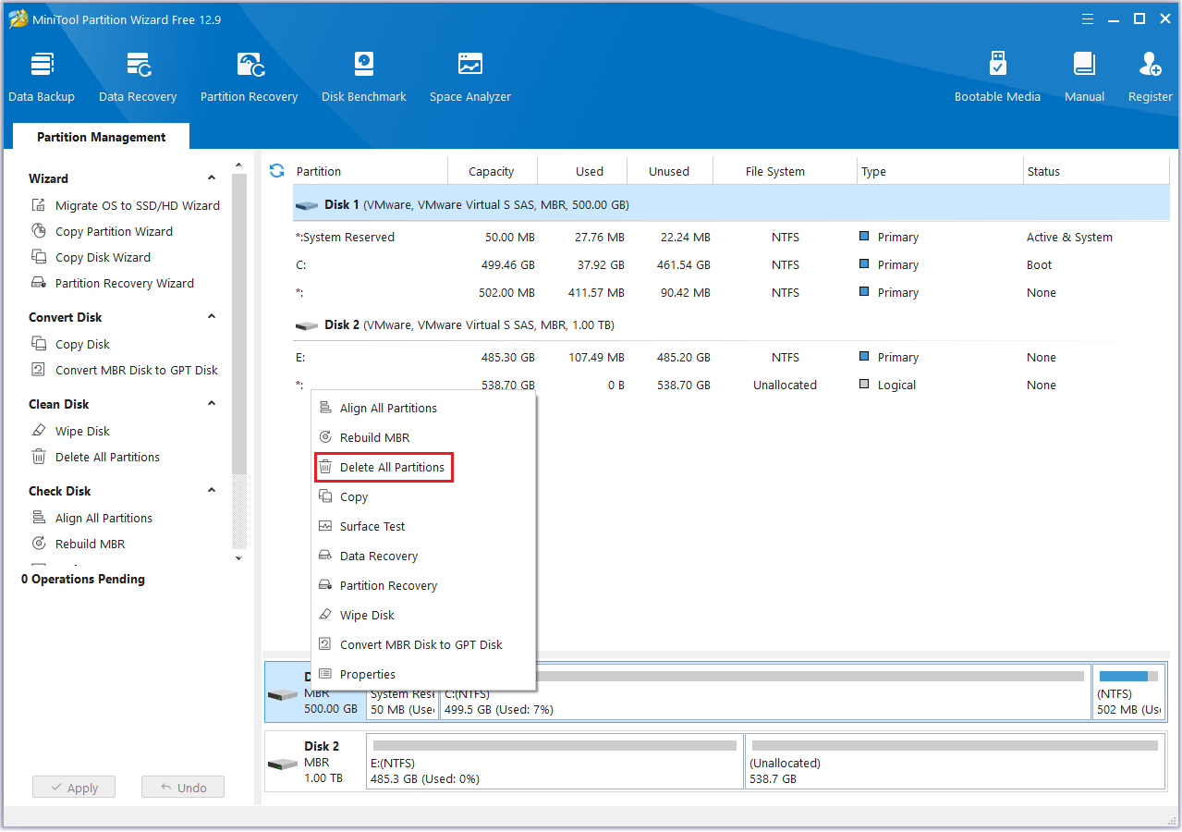Select Surface Test from the context menu

point(372,527)
